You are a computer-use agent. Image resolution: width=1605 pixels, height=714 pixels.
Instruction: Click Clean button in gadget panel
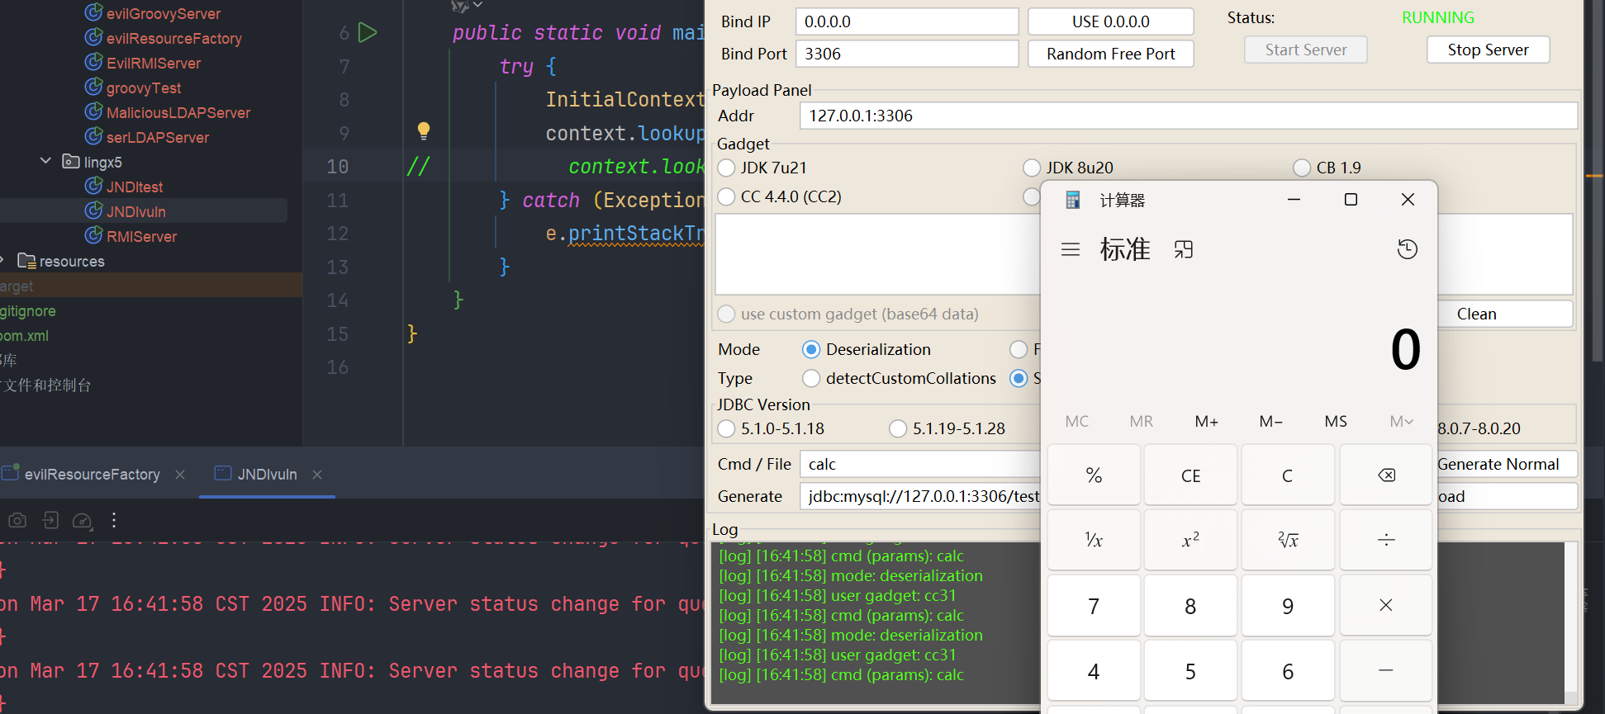pyautogui.click(x=1505, y=314)
